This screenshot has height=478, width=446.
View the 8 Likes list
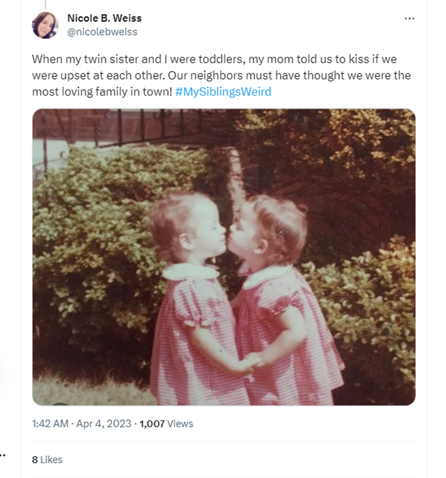[47, 460]
